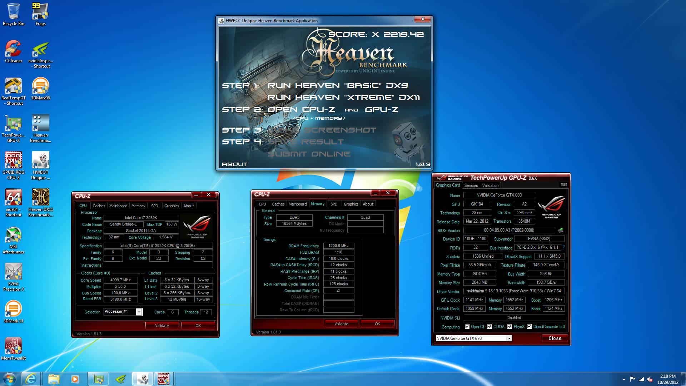Click the volume icon in the system tray
686x386 pixels.
[x=650, y=379]
